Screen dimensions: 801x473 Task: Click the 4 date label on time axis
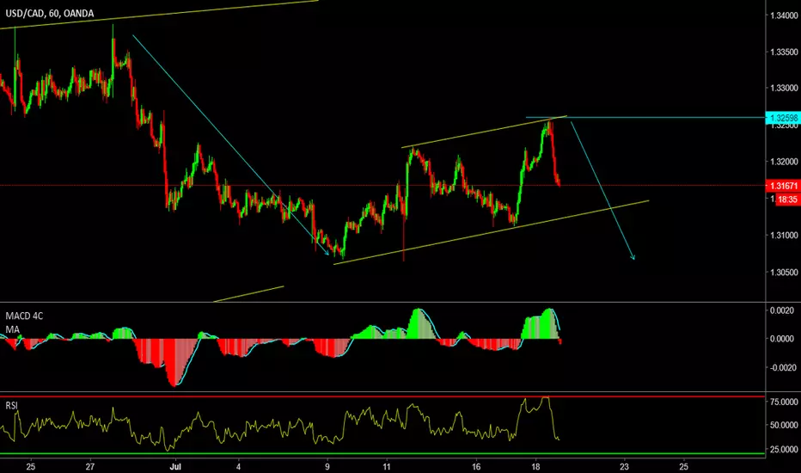click(239, 466)
